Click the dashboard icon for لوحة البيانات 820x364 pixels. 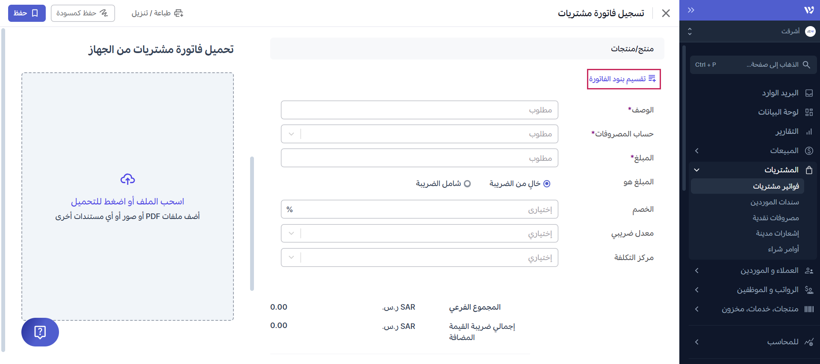pyautogui.click(x=809, y=112)
